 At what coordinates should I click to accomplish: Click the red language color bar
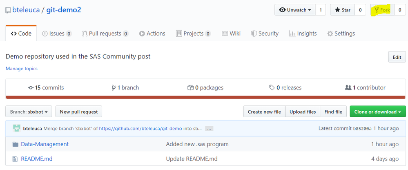(x=205, y=97)
